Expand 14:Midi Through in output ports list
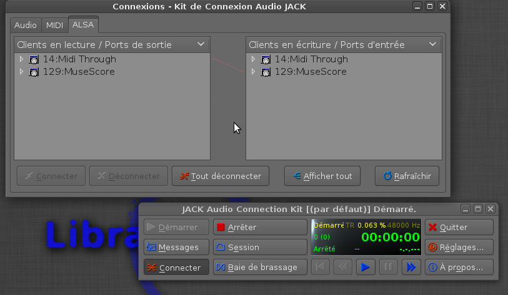Viewport: 508px width, 295px height. pyautogui.click(x=21, y=59)
